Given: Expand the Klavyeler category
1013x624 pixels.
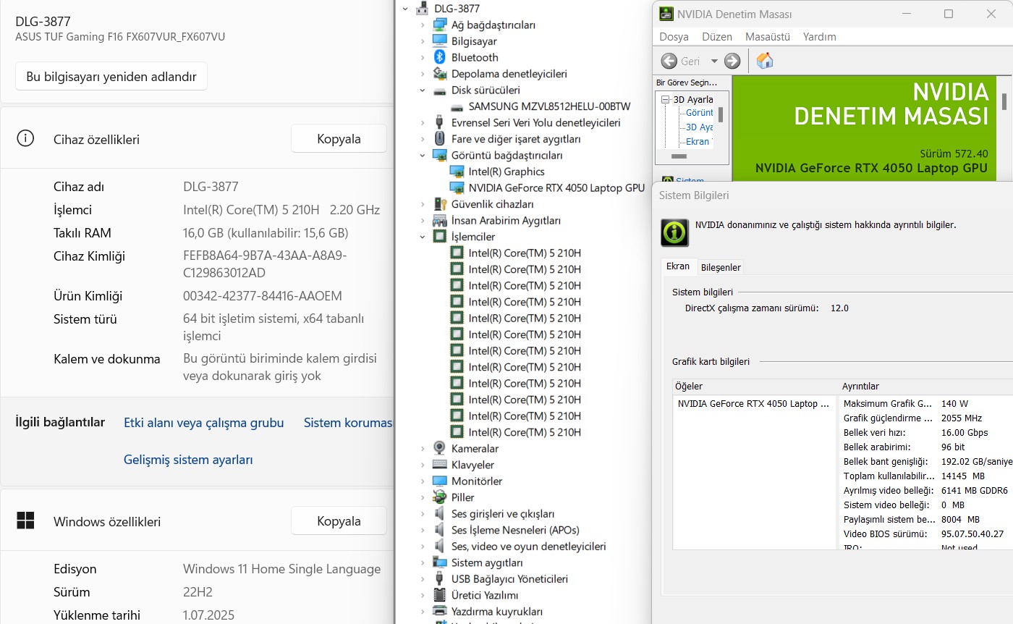Looking at the screenshot, I should pos(423,465).
